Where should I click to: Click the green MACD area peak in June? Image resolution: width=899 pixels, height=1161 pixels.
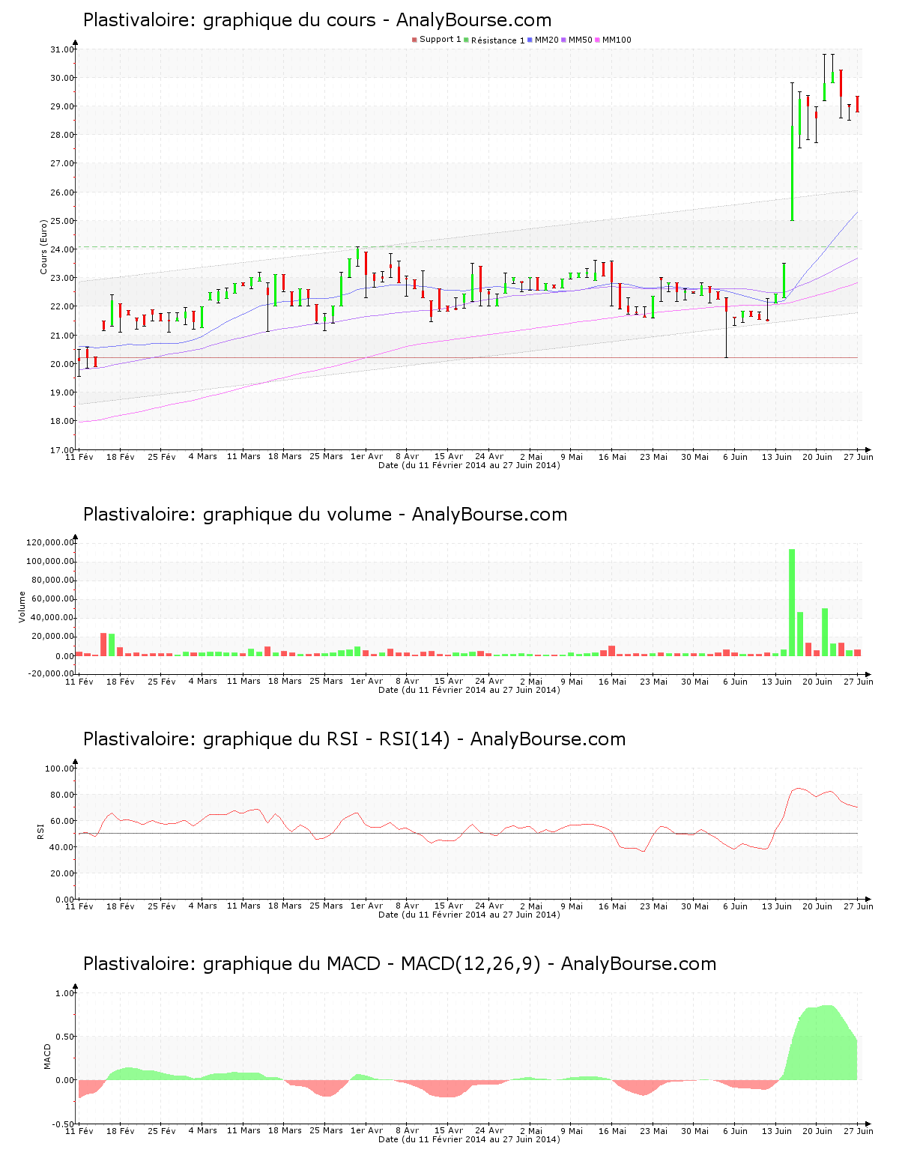coord(826,1043)
